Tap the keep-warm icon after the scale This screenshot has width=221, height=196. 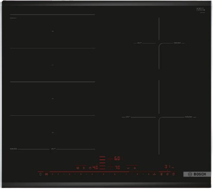(154, 174)
